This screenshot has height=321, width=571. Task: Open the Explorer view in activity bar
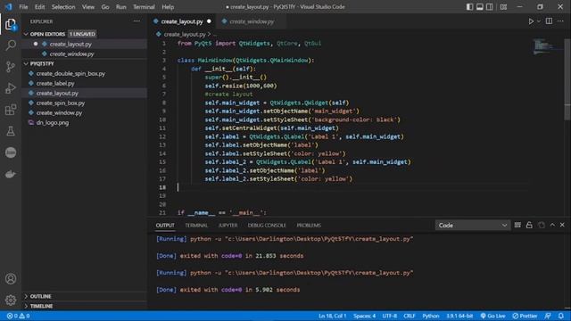coord(11,24)
